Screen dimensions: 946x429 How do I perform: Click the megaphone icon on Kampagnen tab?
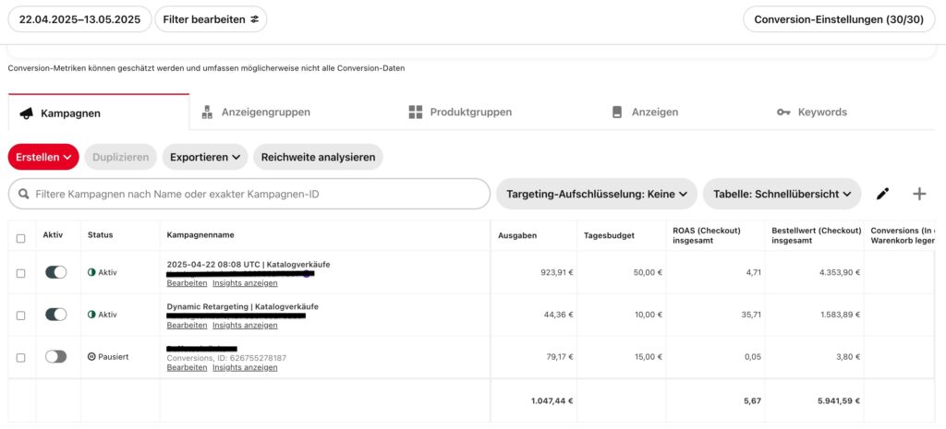point(26,113)
